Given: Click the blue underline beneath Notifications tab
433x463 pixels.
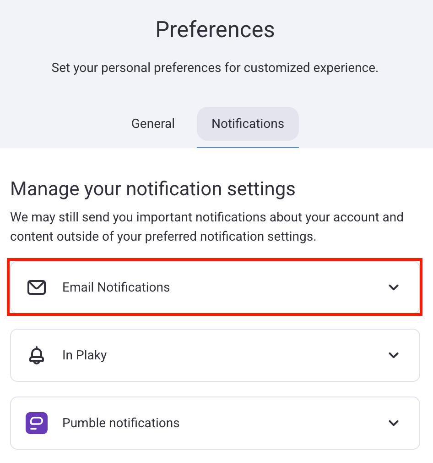Looking at the screenshot, I should pos(248,147).
